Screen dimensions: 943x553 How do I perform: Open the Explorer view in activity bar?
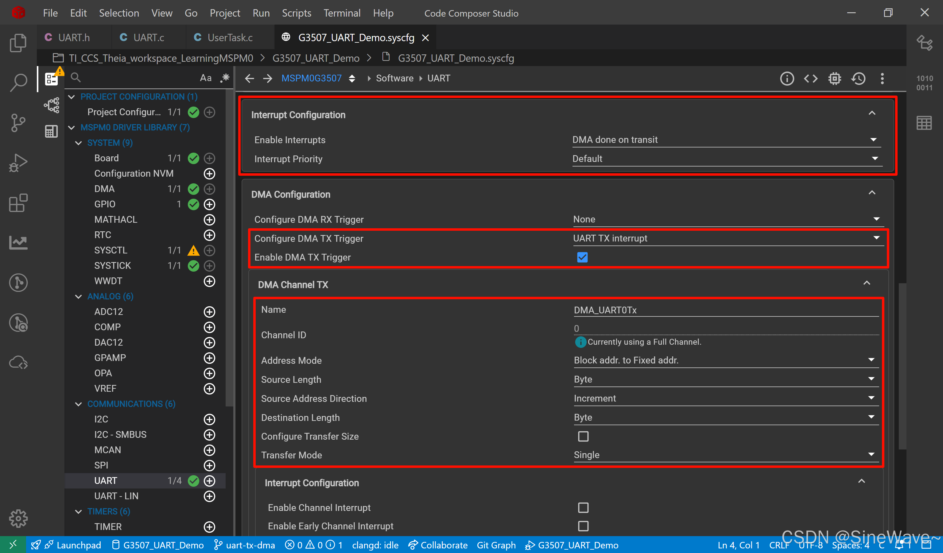pyautogui.click(x=18, y=43)
